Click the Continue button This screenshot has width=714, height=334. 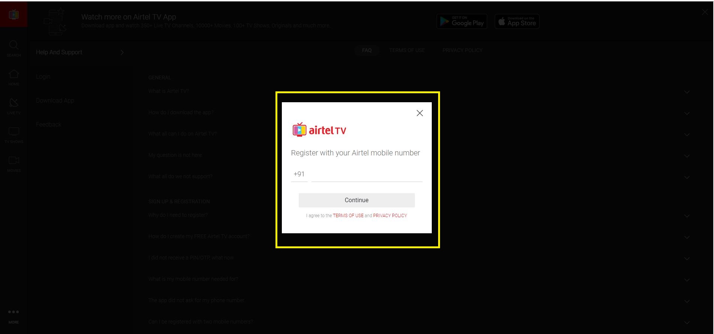point(357,200)
